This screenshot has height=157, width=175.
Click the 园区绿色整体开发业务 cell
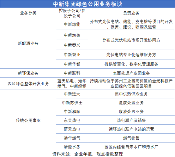pos(28,84)
